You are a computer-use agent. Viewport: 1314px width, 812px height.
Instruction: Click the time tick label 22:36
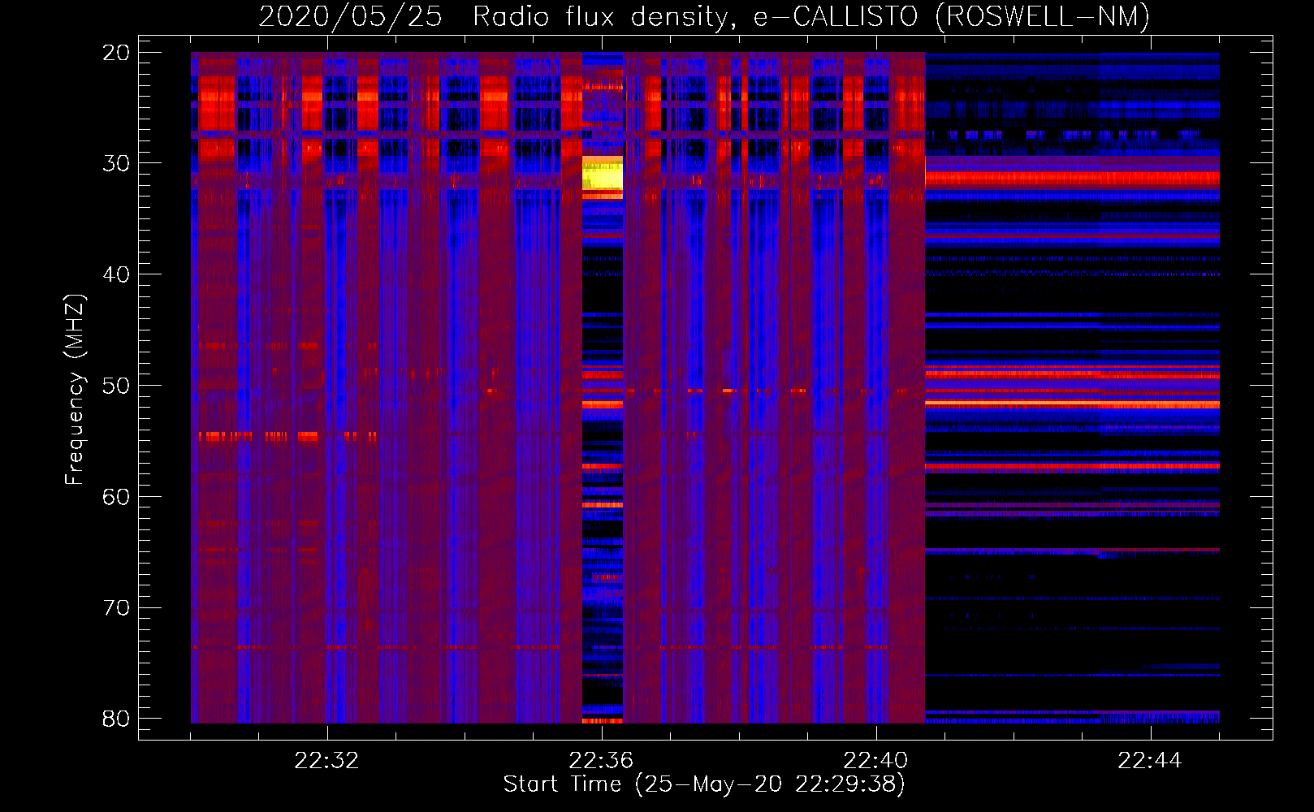pyautogui.click(x=601, y=761)
